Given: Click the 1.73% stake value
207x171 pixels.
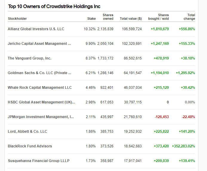Looking at the screenshot, I should pos(91,161).
